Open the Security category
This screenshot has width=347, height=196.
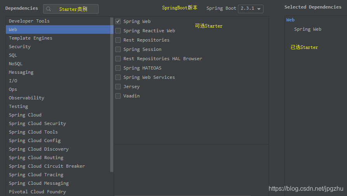58,47
